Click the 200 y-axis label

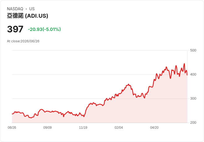193,123
